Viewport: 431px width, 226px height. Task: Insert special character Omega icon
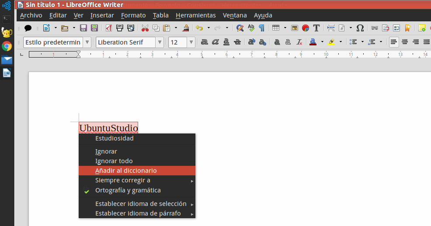click(x=360, y=28)
